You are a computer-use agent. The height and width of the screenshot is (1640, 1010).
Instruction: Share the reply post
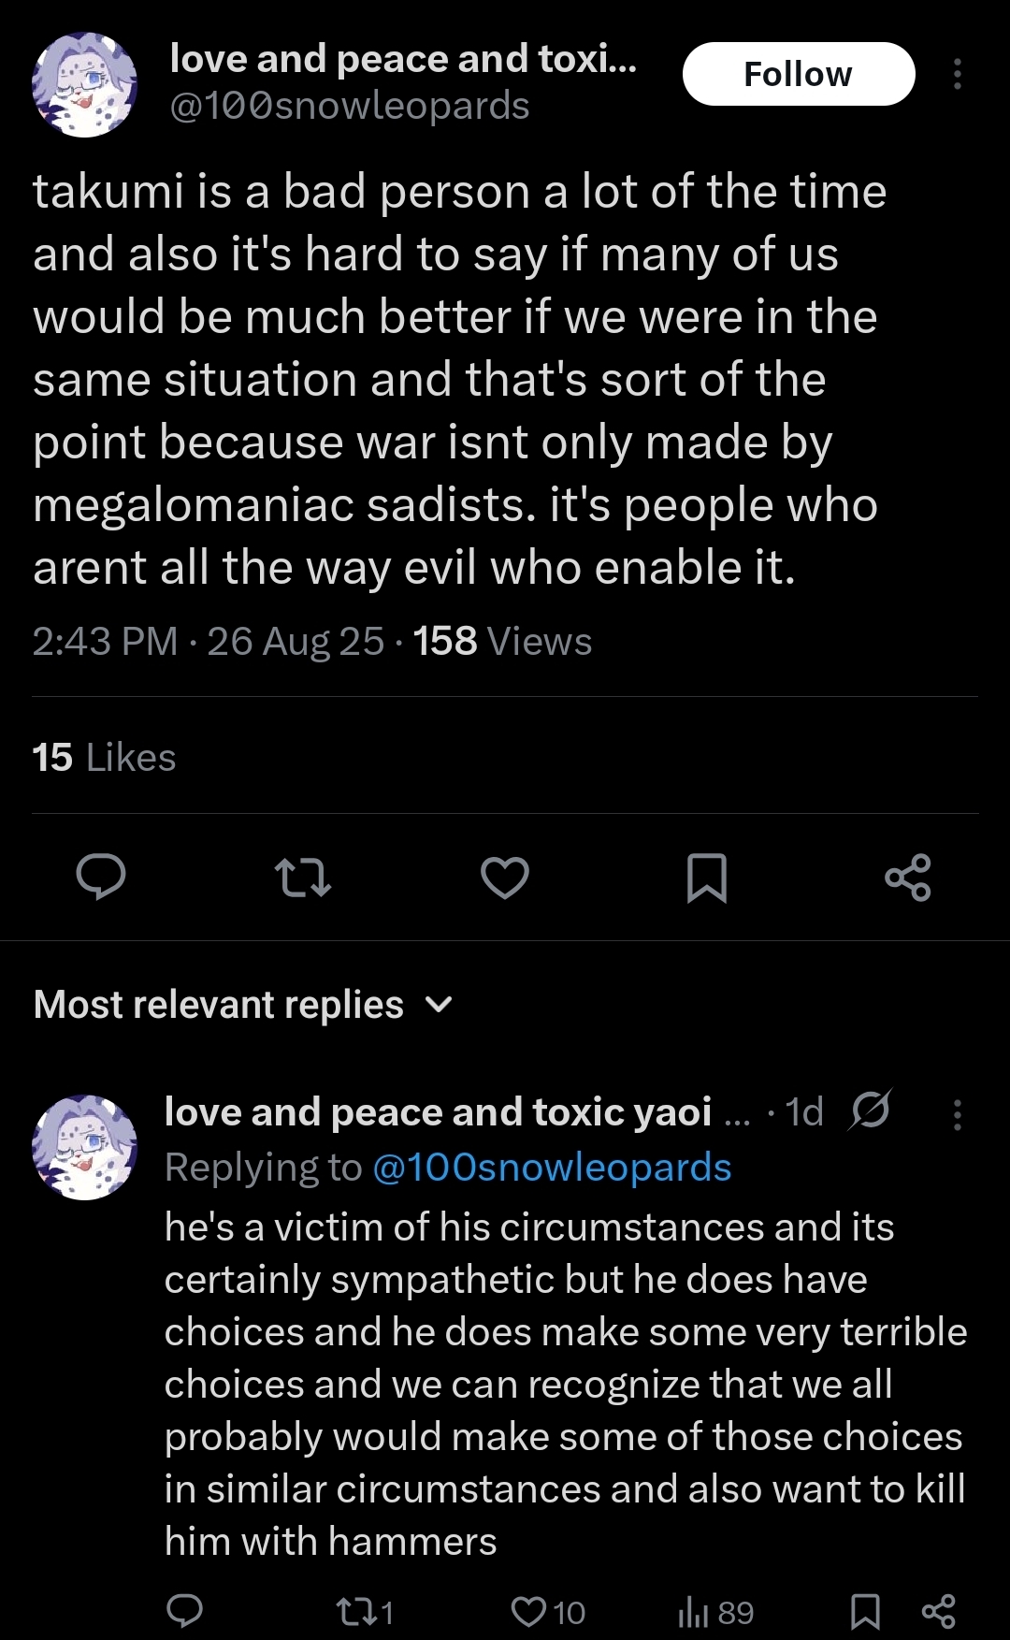[938, 1611]
